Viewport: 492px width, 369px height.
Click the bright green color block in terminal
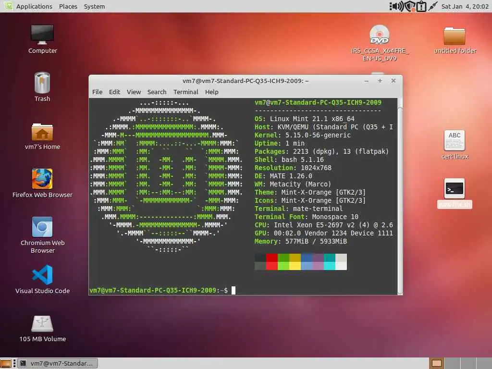pyautogui.click(x=283, y=266)
